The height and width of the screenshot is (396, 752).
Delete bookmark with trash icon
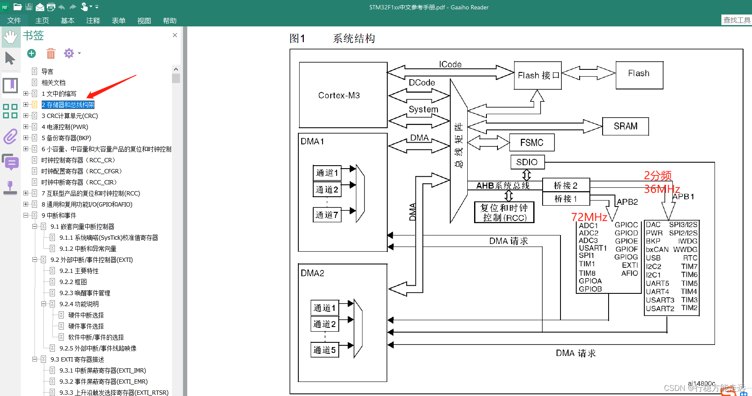(51, 53)
